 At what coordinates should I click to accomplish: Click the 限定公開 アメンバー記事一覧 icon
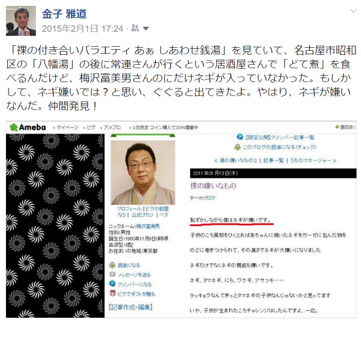pyautogui.click(x=240, y=137)
